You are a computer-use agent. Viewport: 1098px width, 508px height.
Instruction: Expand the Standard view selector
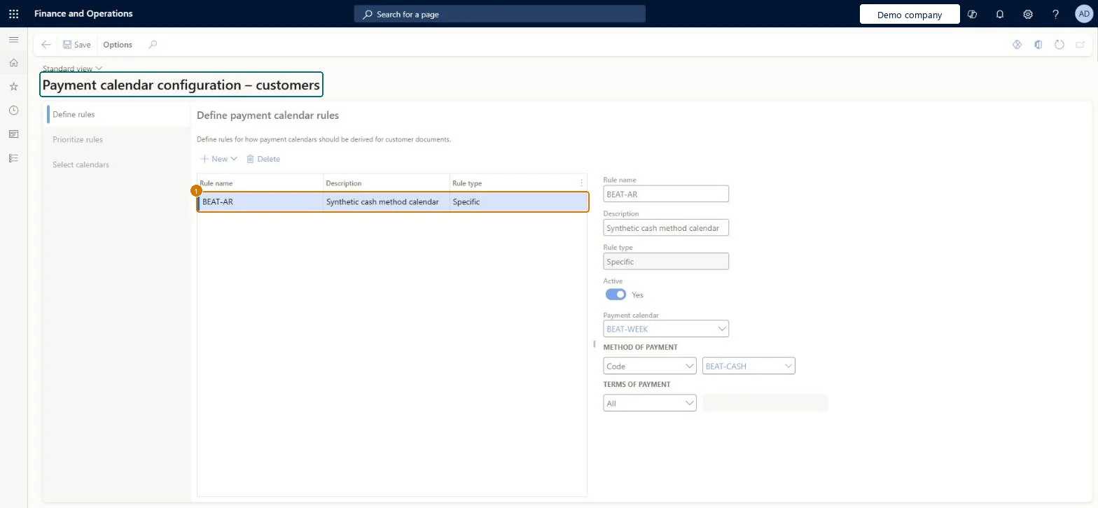(x=72, y=69)
